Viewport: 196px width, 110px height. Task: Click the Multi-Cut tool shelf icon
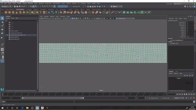(x=112, y=12)
